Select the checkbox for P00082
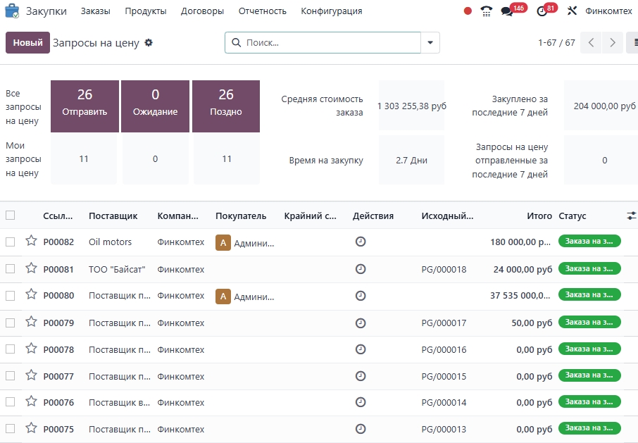The width and height of the screenshot is (638, 443). [x=10, y=242]
